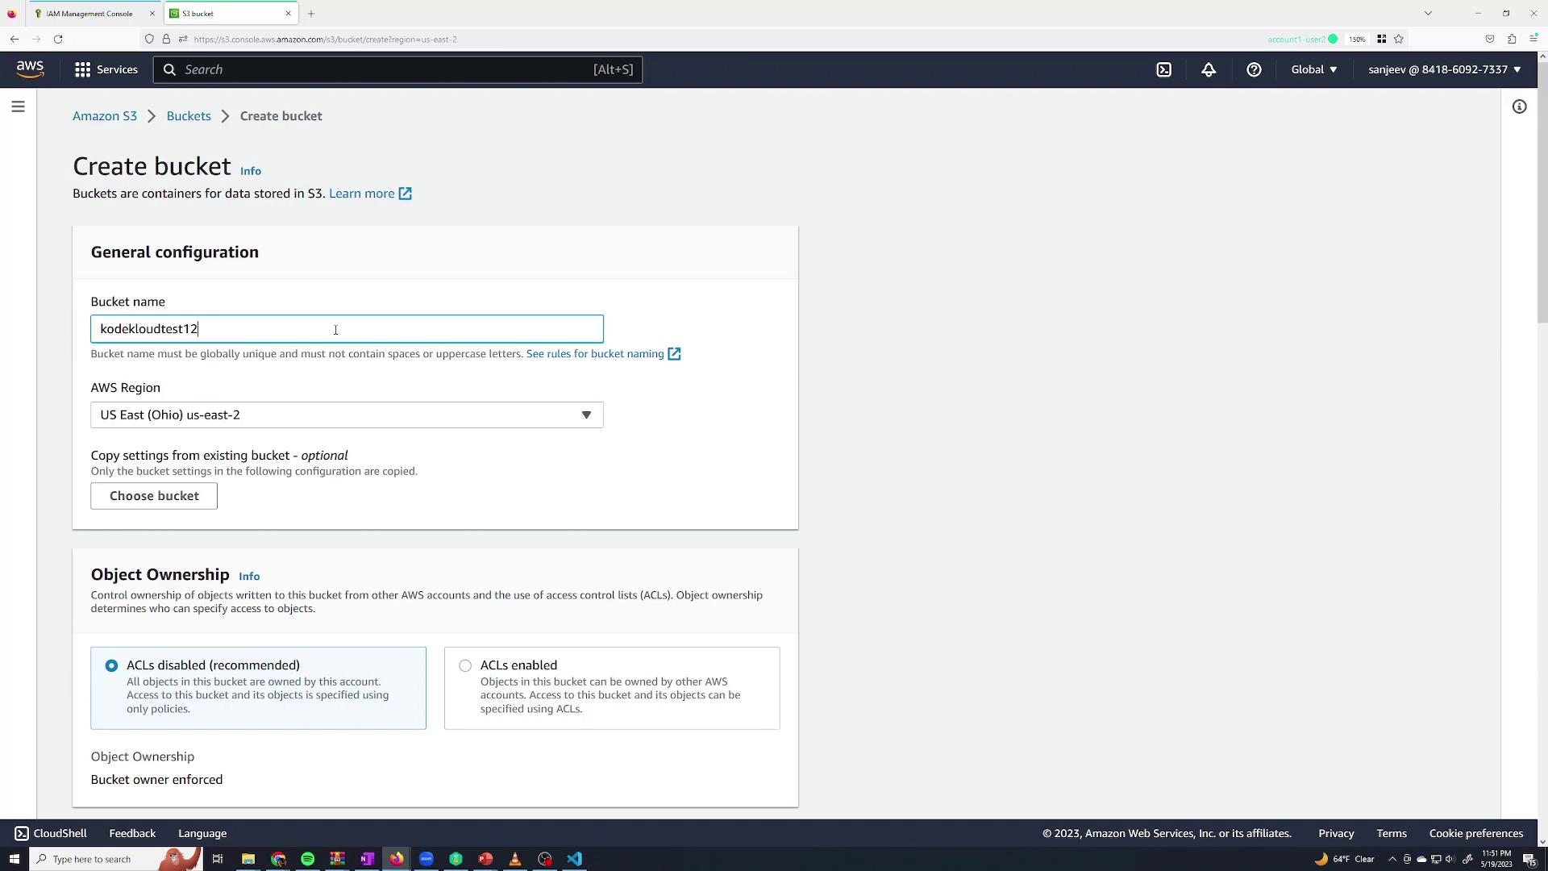This screenshot has width=1548, height=871.
Task: Select ACLs disabled (recommended) option
Action: (x=111, y=665)
